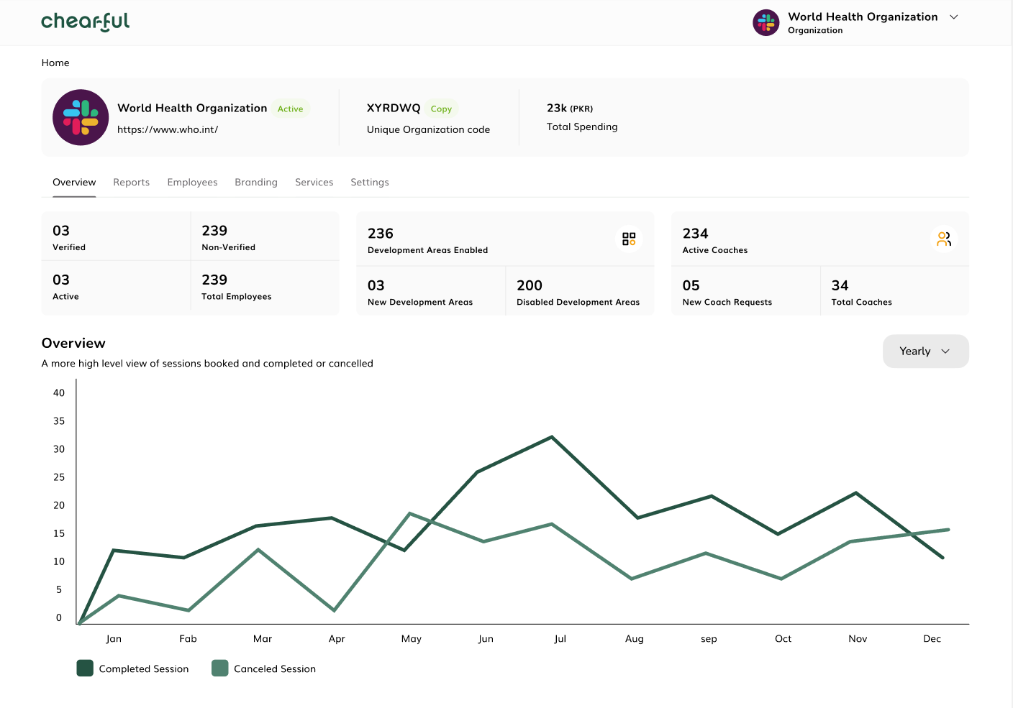The height and width of the screenshot is (708, 1013).
Task: Click the World Health Organization account name
Action: pyautogui.click(x=862, y=17)
